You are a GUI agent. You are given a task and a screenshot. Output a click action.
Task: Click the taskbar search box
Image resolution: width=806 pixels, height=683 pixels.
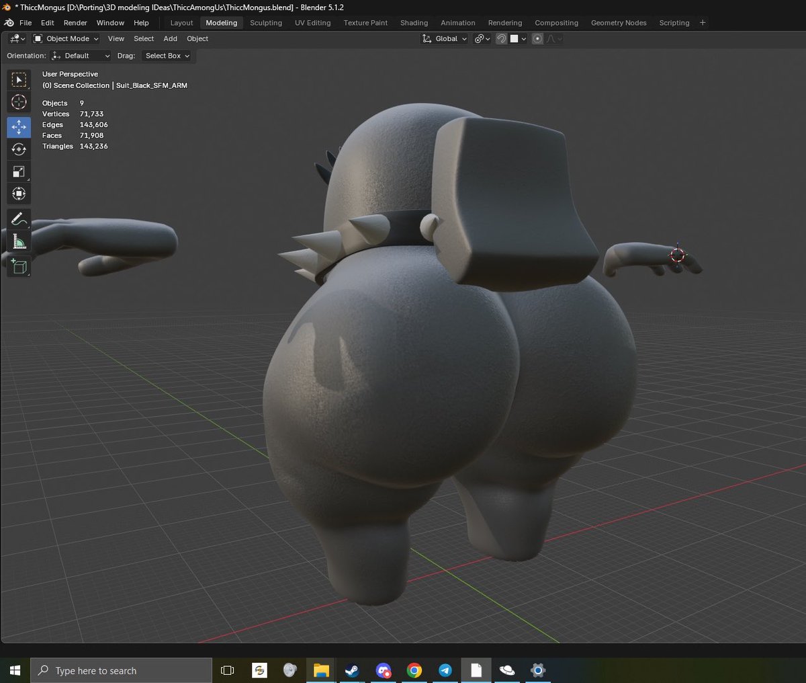[122, 670]
